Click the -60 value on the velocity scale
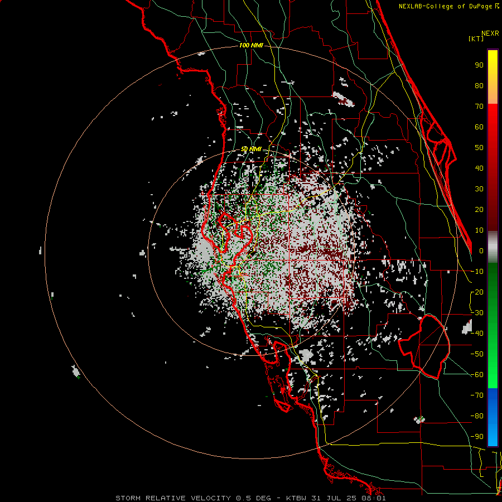This screenshot has width=502, height=502. tap(477, 375)
